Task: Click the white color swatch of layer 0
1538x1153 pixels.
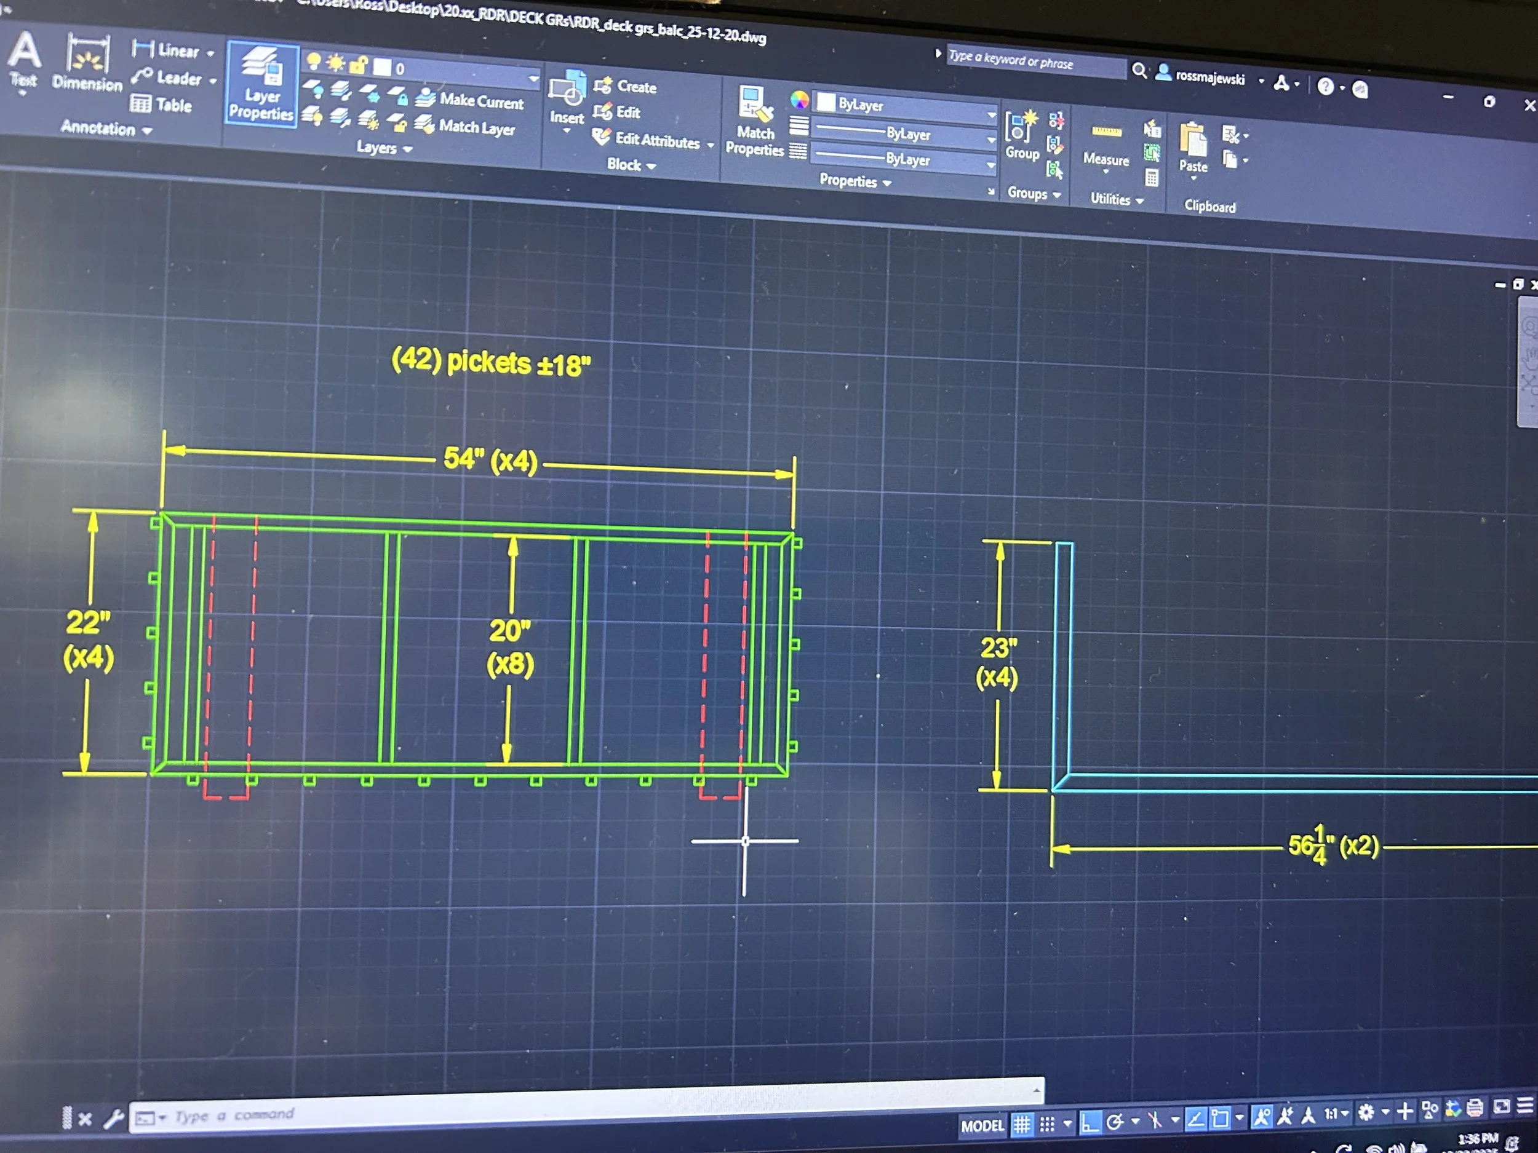Action: pos(381,66)
